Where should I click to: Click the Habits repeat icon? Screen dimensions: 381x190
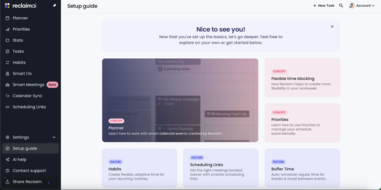point(8,63)
